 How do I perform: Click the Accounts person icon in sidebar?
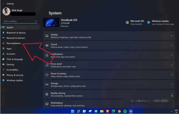[x=3, y=54]
